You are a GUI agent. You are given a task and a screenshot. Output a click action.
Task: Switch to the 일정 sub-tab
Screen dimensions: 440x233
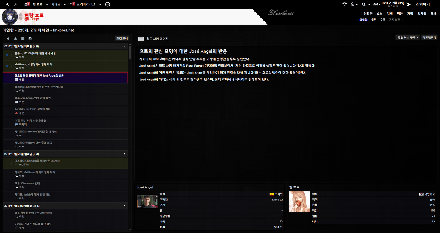373,20
